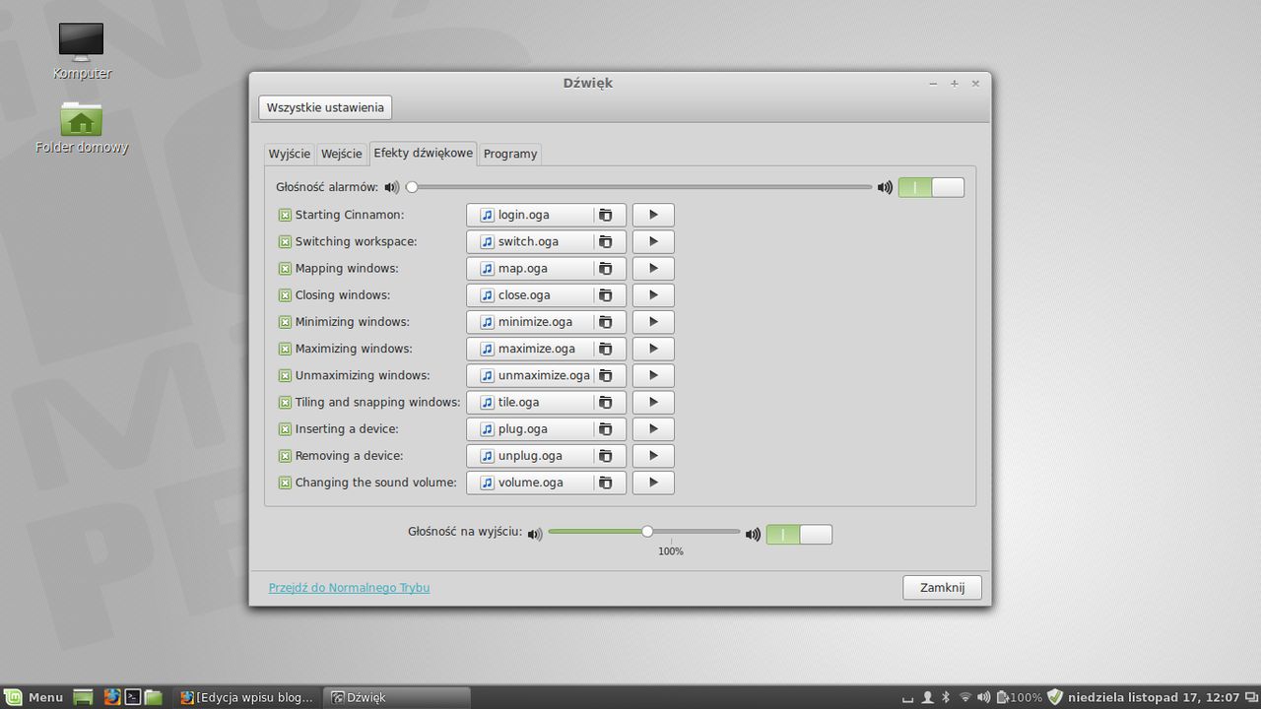Play the plug.oga sound preview
The image size is (1261, 709).
click(653, 428)
